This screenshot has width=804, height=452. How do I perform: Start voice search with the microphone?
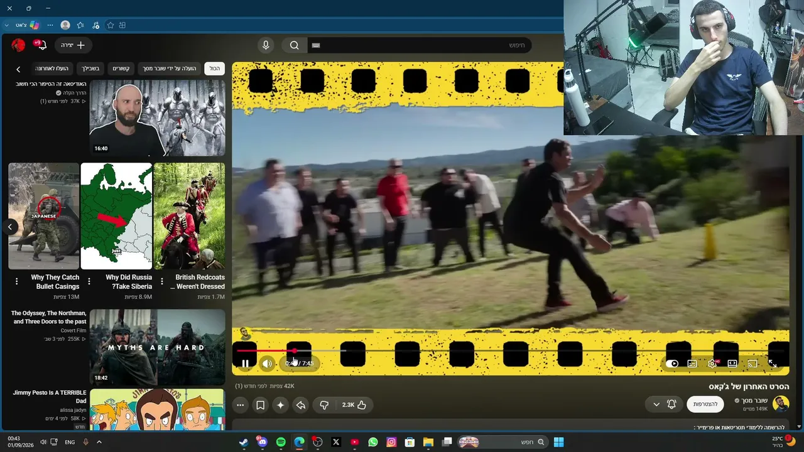(266, 45)
